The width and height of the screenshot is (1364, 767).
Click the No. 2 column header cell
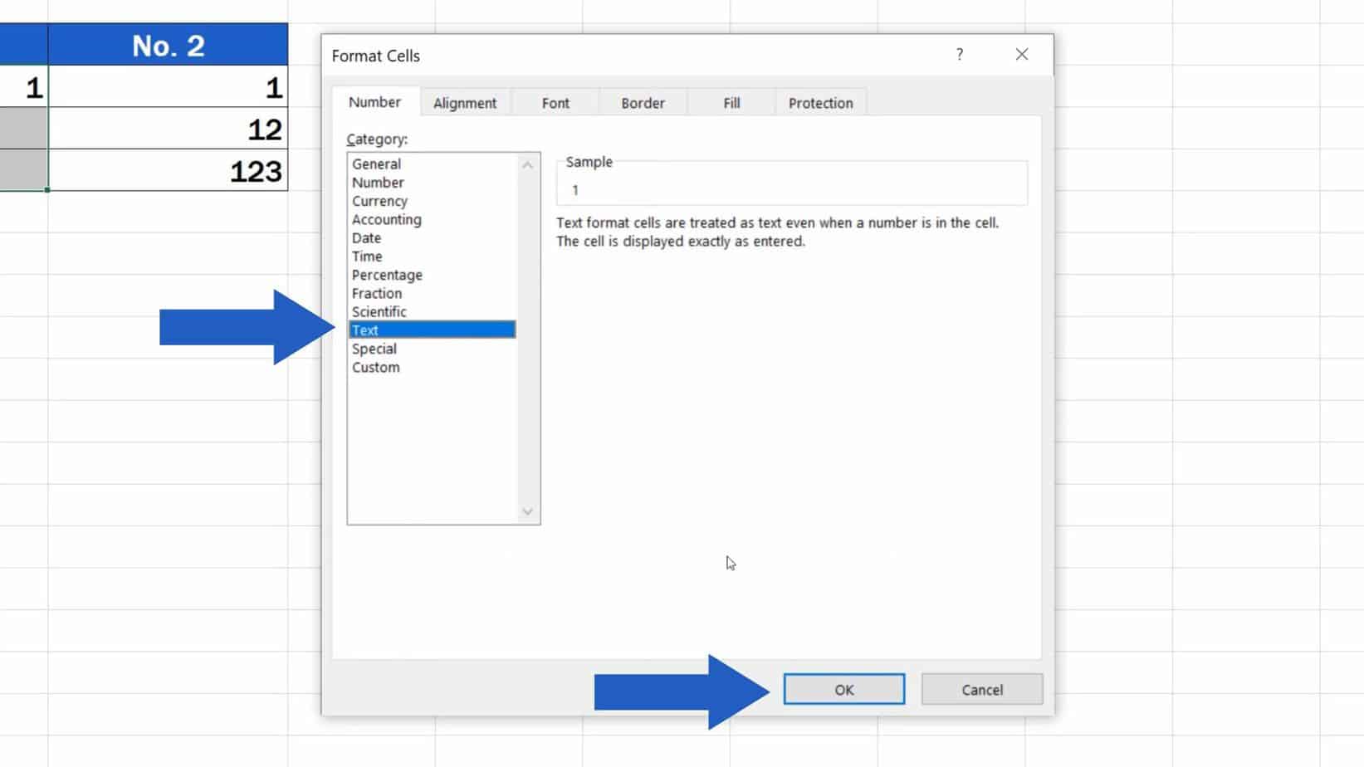tap(169, 46)
